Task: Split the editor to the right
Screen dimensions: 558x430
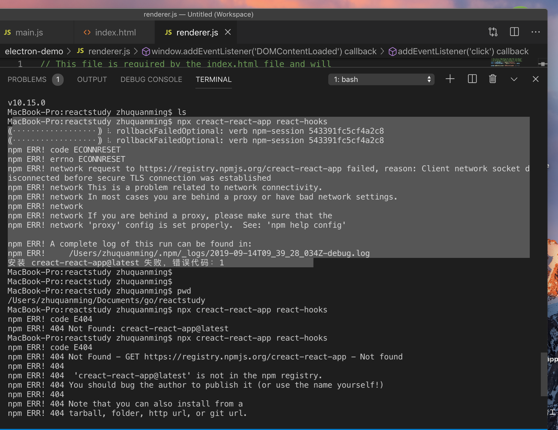Action: pos(514,32)
